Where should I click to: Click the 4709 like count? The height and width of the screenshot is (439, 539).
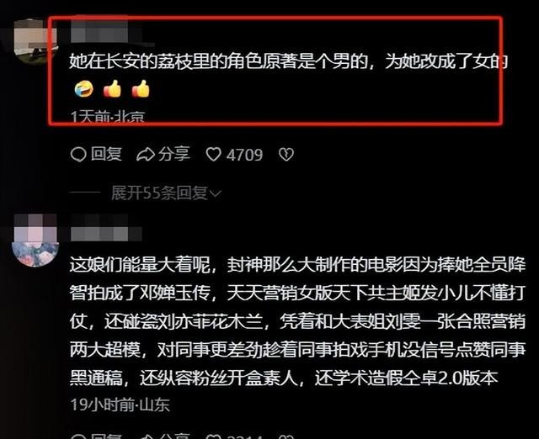coord(244,155)
